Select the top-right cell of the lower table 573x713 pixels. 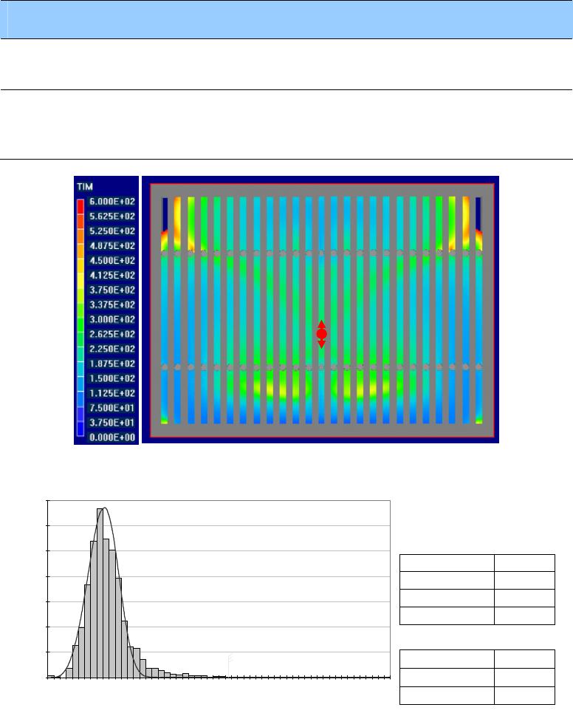[x=524, y=661]
